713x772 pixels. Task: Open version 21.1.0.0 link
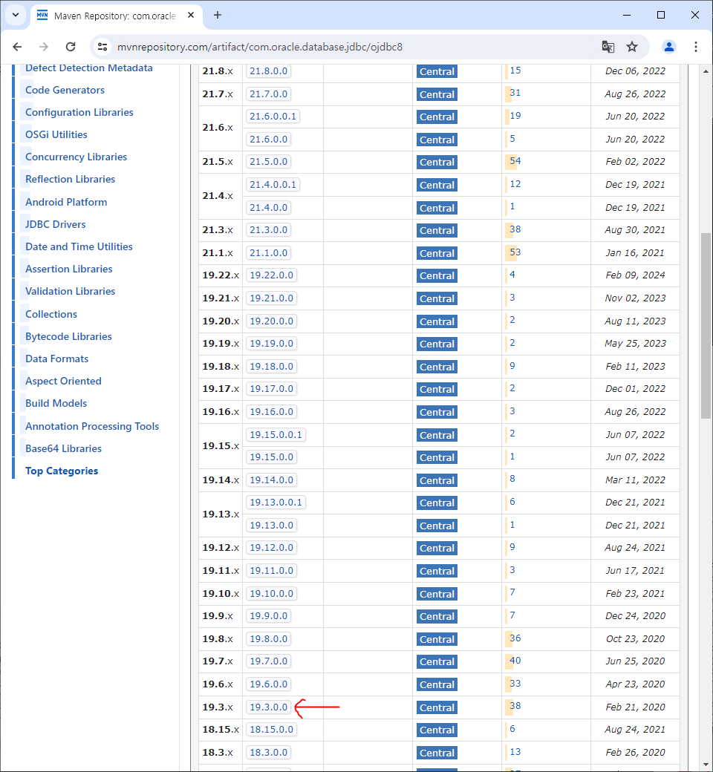(269, 252)
